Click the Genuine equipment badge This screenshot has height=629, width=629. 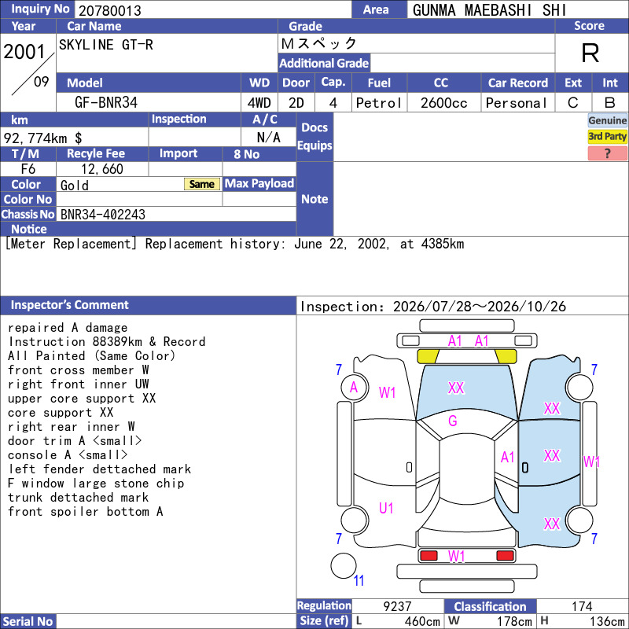[607, 120]
